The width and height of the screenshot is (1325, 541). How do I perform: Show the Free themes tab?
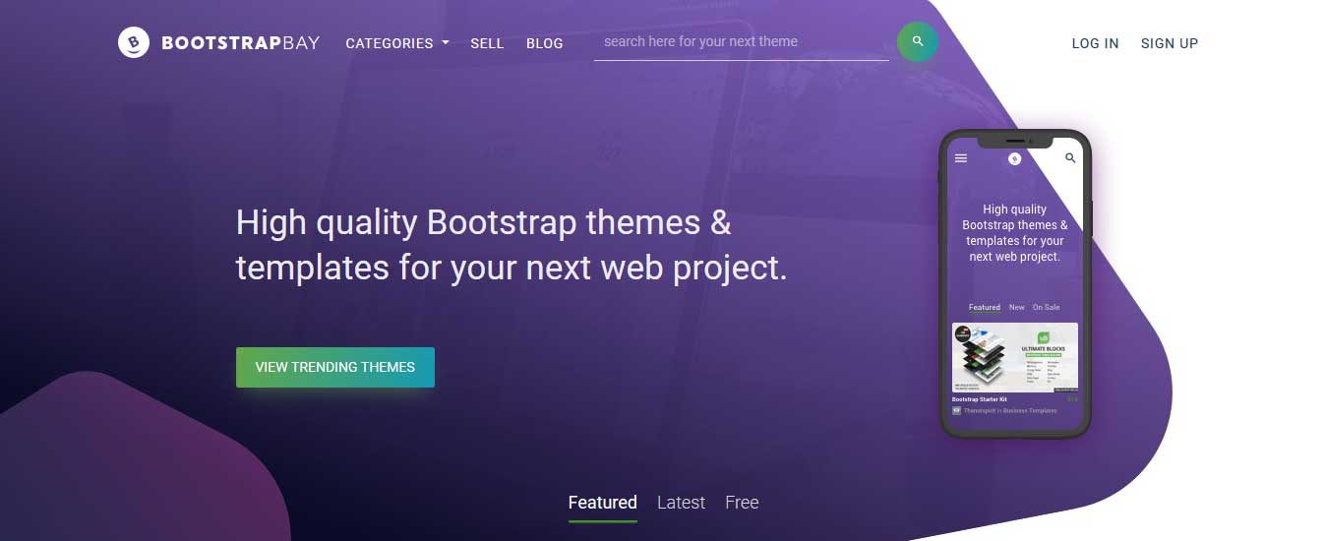click(x=742, y=503)
